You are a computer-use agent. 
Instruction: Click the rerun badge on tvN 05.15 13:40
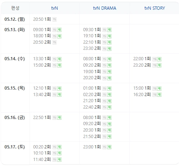59,95
